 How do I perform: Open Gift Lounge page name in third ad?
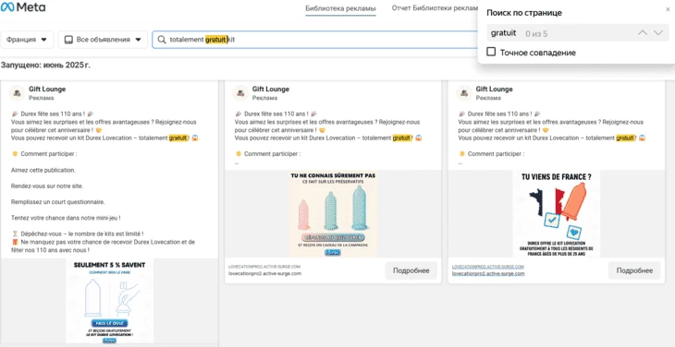click(494, 89)
